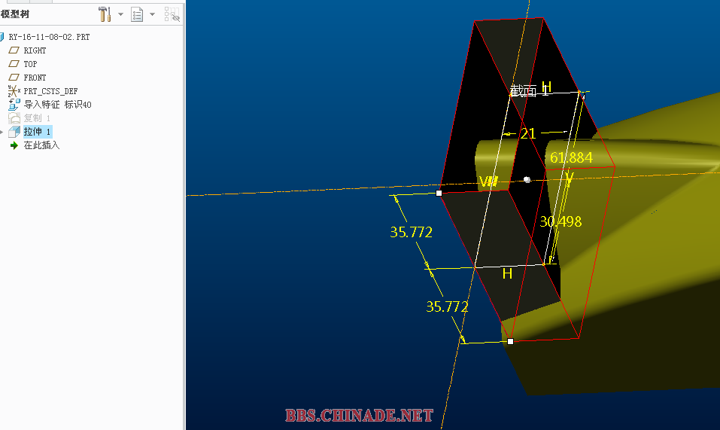This screenshot has height=430, width=720.
Task: Click the green 在此插入 insert arrow
Action: coord(14,145)
